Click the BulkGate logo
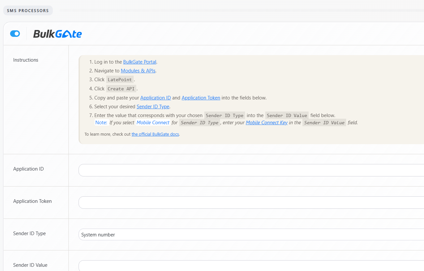 [57, 34]
